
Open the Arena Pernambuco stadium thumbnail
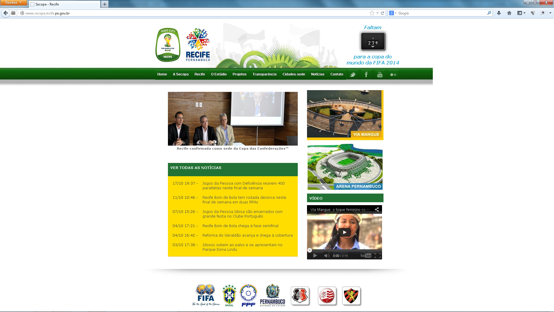click(345, 167)
